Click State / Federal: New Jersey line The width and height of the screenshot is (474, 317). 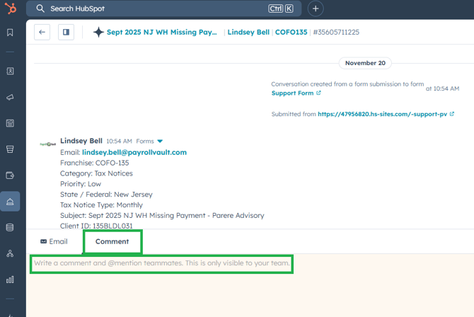coord(106,195)
